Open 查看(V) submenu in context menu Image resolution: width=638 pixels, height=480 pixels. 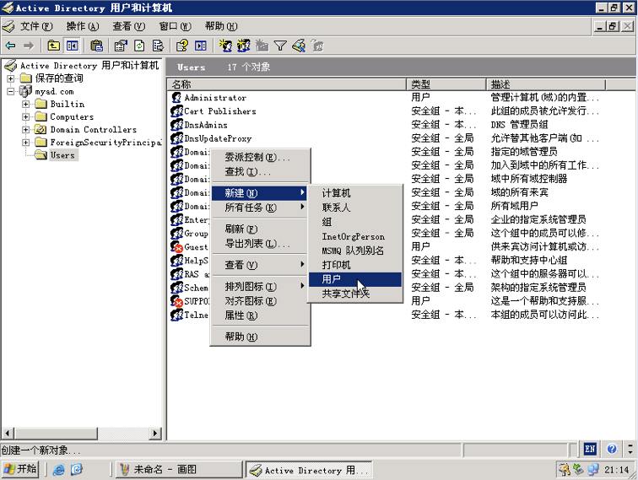click(x=261, y=265)
